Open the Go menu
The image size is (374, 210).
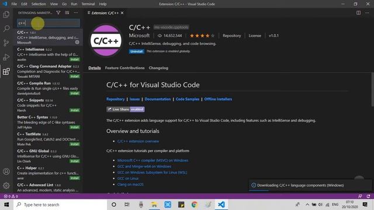pyautogui.click(x=64, y=4)
